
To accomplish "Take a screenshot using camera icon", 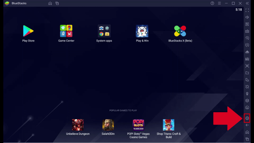I will (247, 66).
